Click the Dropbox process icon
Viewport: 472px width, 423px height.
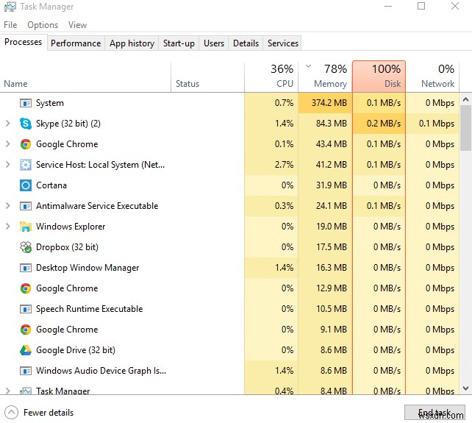click(x=26, y=247)
